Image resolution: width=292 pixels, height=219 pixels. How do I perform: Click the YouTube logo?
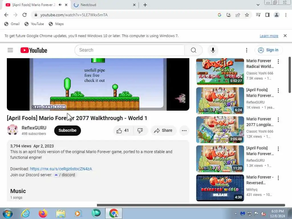click(34, 50)
